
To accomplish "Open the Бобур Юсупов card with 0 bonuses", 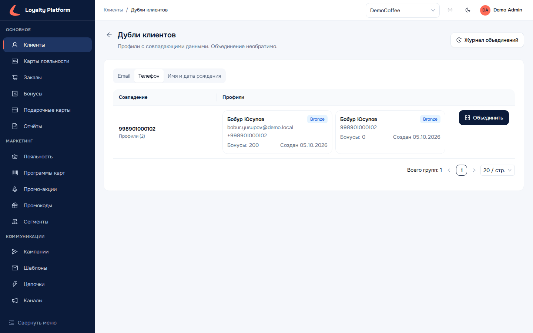I will pyautogui.click(x=390, y=132).
